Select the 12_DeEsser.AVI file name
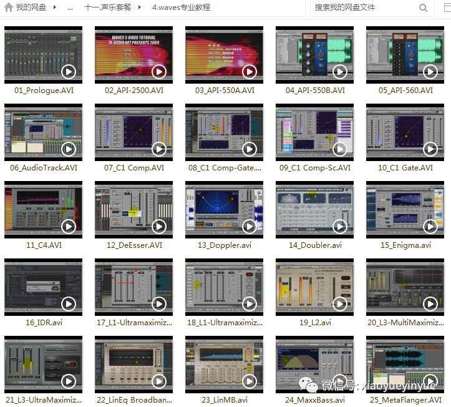 [134, 245]
